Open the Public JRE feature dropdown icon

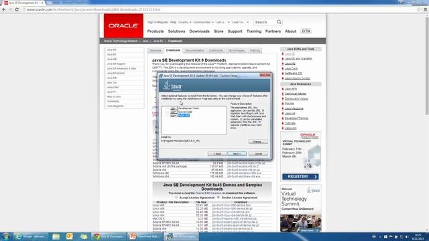pyautogui.click(x=174, y=116)
